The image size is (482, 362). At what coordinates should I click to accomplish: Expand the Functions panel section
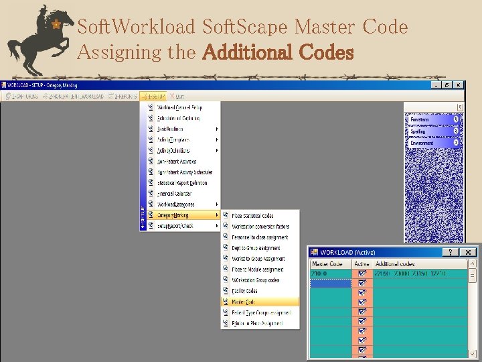456,119
